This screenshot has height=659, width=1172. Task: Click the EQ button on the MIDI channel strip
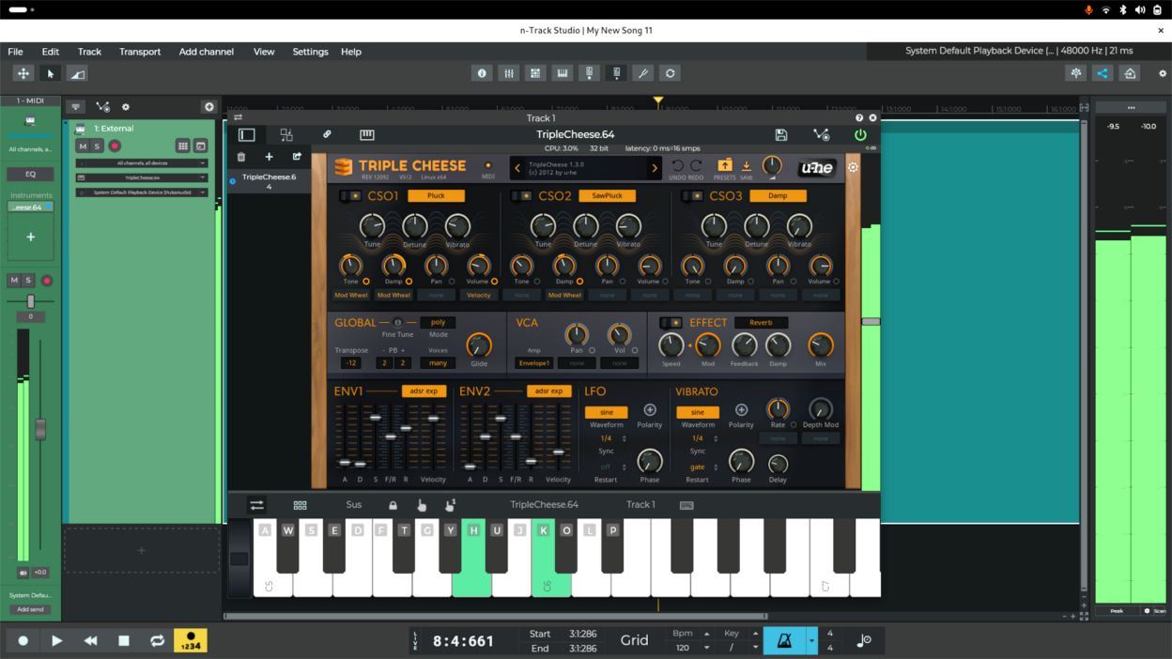coord(31,174)
